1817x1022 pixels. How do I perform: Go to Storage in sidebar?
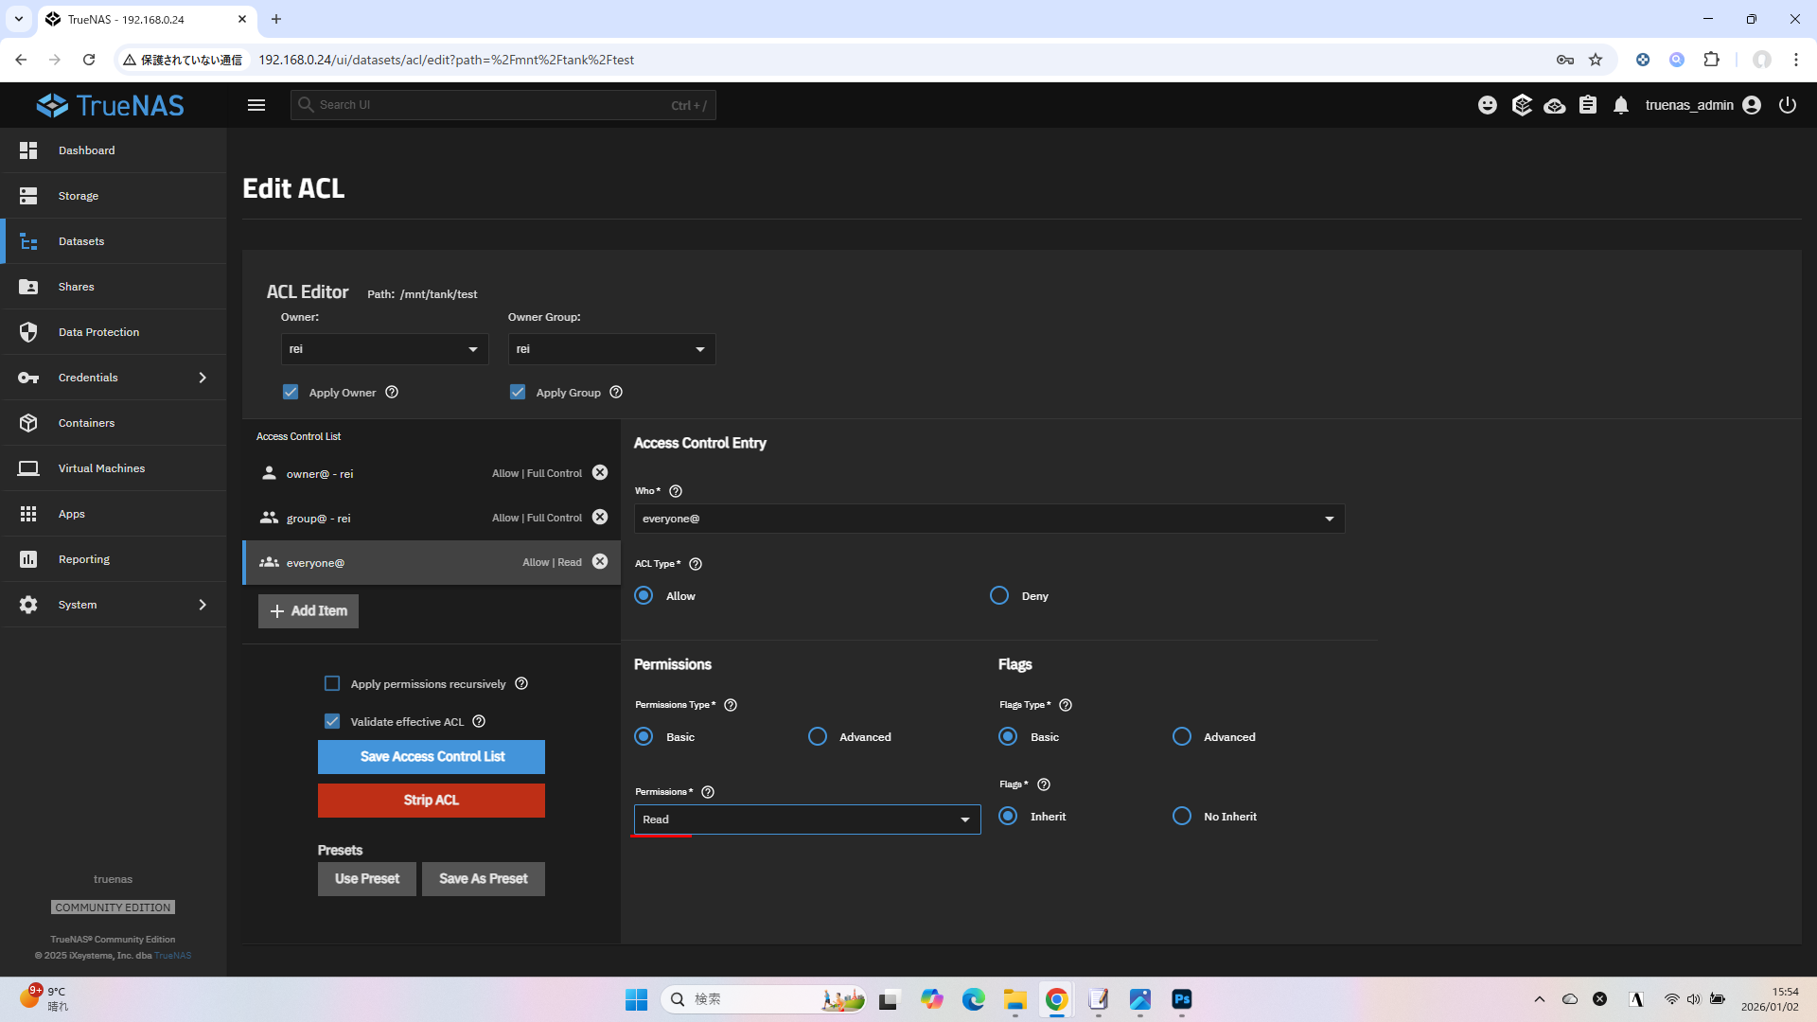coord(79,196)
